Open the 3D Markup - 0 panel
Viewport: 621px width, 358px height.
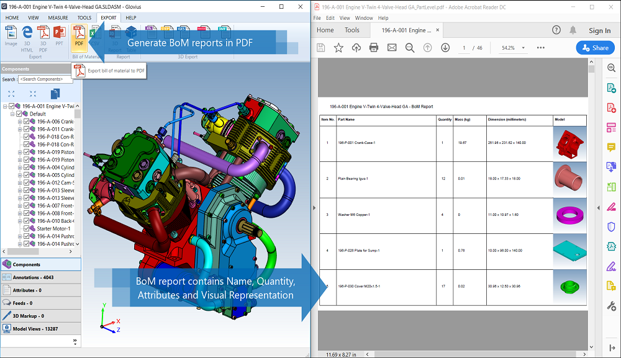(41, 316)
